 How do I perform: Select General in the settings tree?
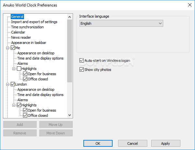(x=17, y=17)
